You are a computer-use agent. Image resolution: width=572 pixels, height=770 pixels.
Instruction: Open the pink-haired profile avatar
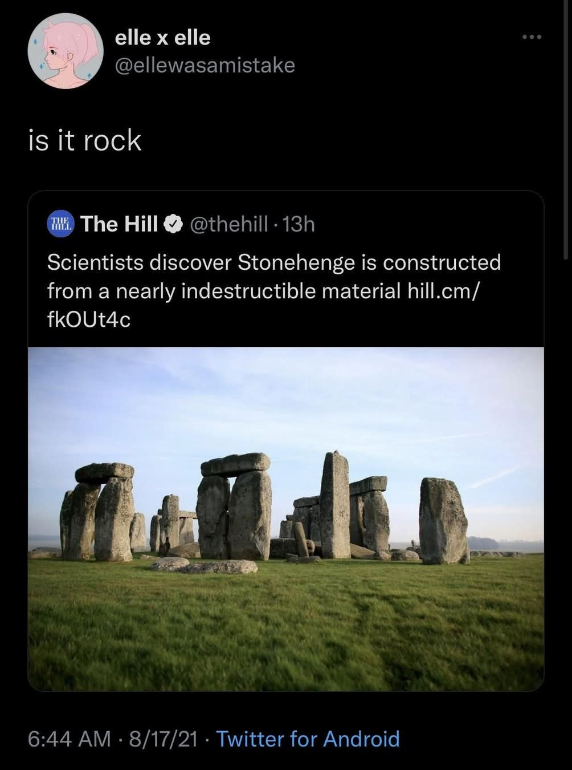(65, 51)
